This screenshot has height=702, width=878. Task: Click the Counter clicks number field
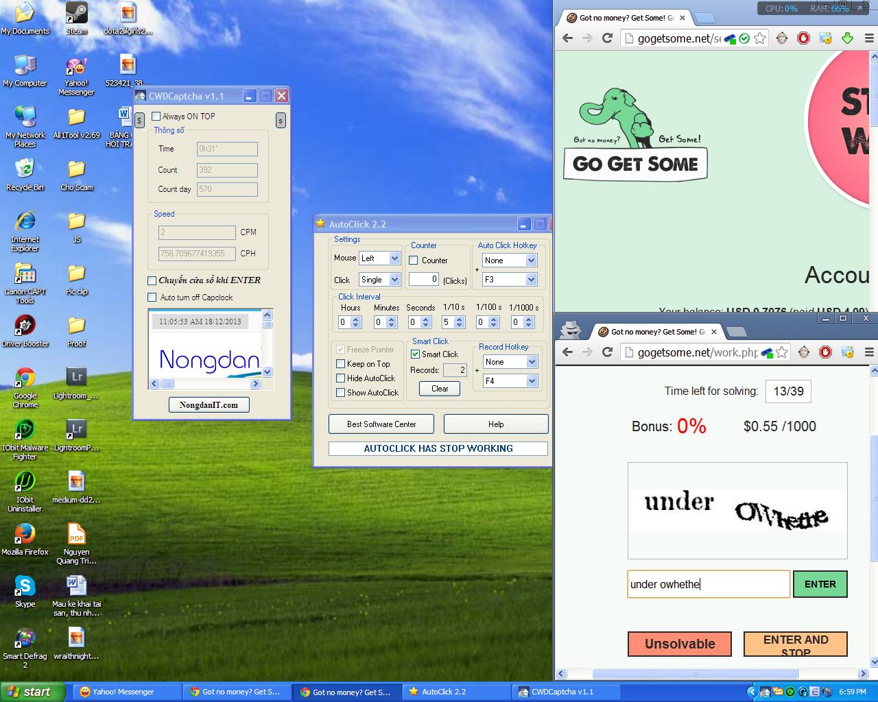point(424,279)
